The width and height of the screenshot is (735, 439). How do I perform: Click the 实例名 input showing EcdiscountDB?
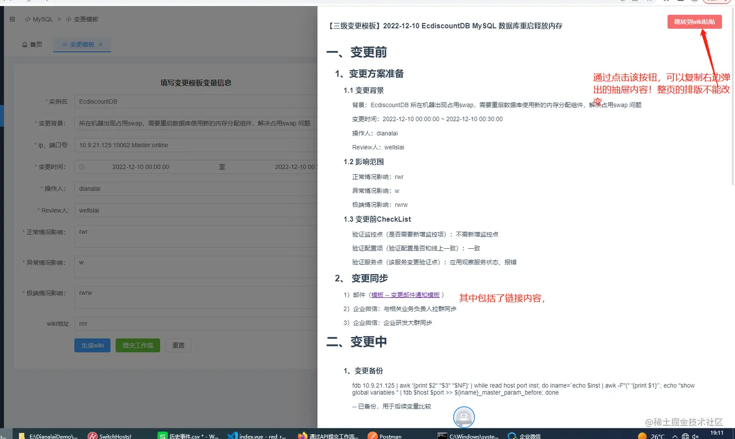[196, 102]
